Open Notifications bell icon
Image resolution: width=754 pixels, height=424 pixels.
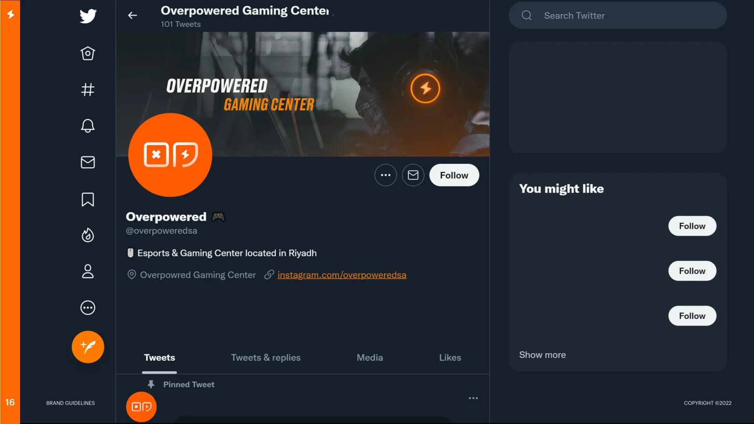pyautogui.click(x=88, y=126)
